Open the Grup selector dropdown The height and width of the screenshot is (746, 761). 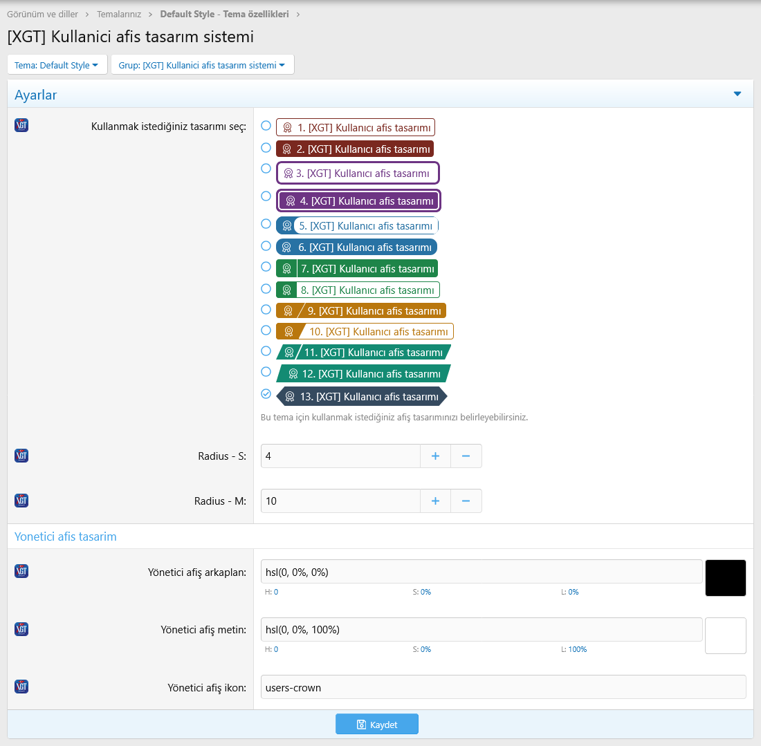202,65
